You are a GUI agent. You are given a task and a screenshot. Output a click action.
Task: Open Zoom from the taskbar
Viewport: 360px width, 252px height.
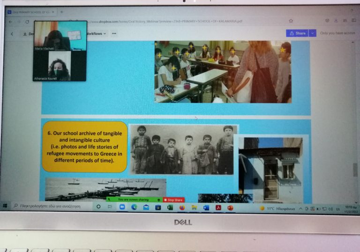(122, 207)
